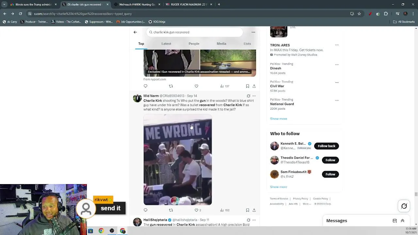Play Mid Norm's video thumbnail

178,160
